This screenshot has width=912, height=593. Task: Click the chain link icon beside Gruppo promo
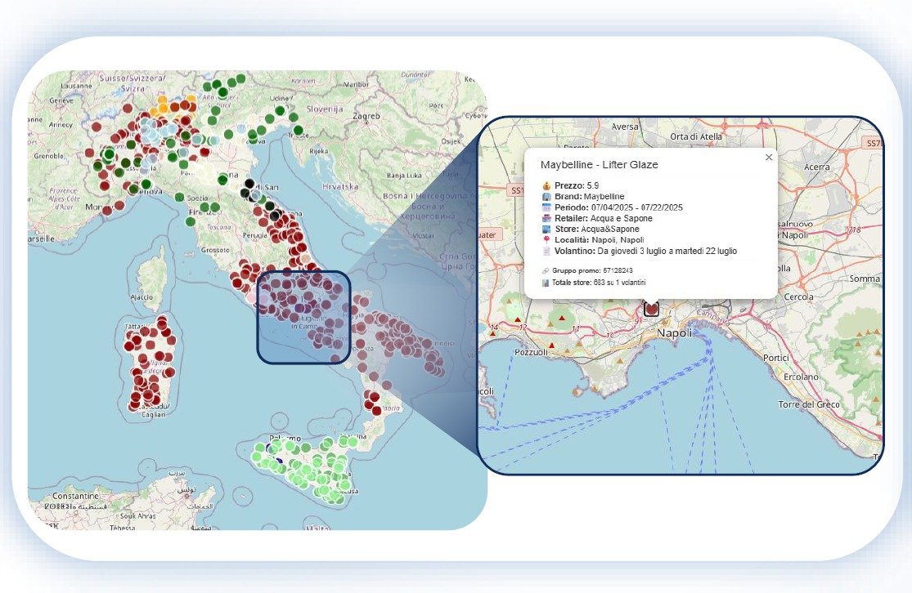(x=546, y=270)
